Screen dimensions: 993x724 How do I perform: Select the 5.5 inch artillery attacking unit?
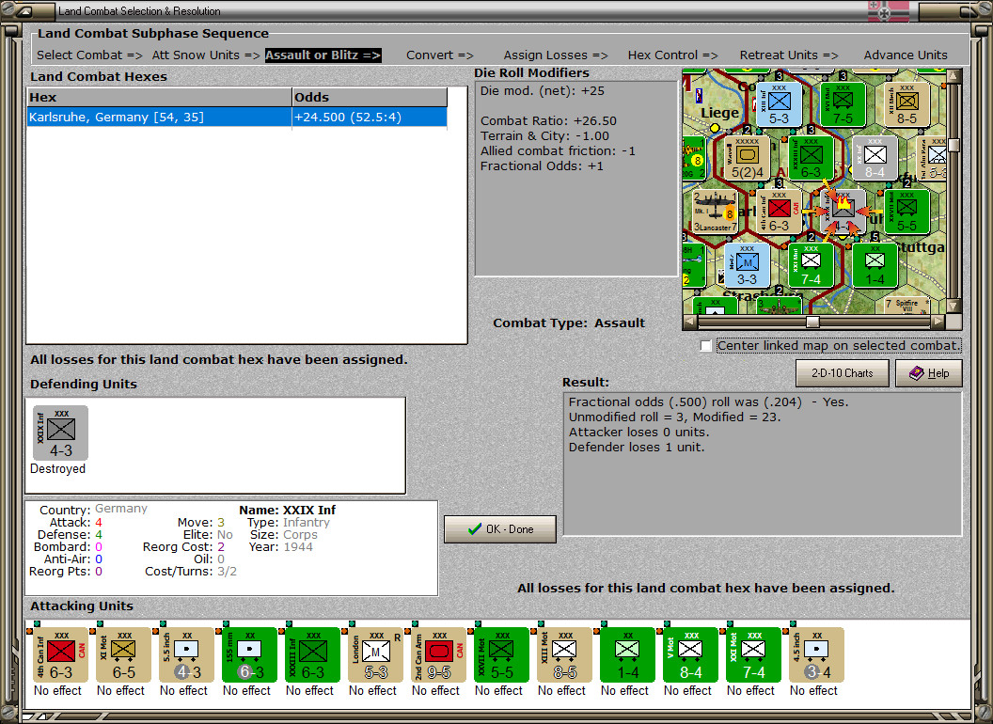click(x=186, y=655)
